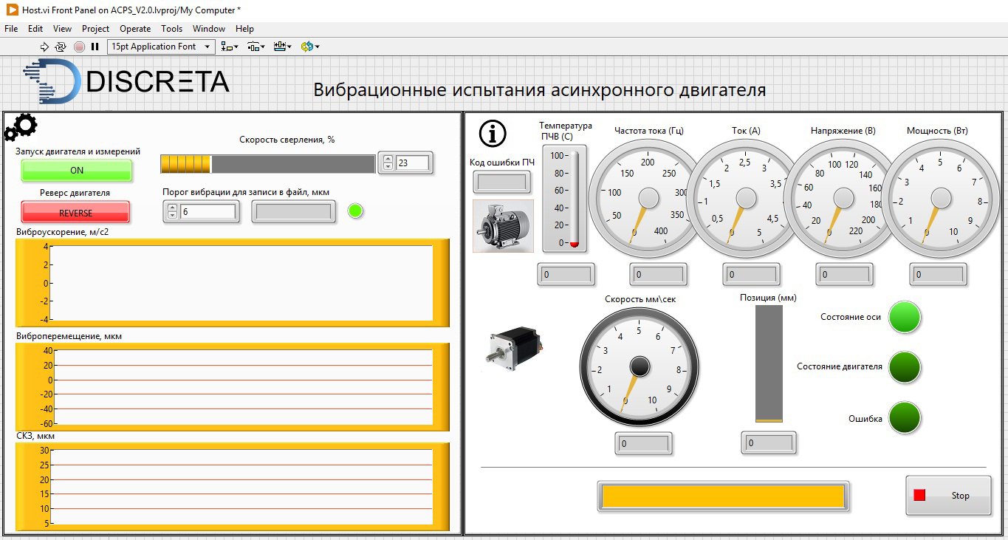Open the Operate menu

pyautogui.click(x=135, y=29)
